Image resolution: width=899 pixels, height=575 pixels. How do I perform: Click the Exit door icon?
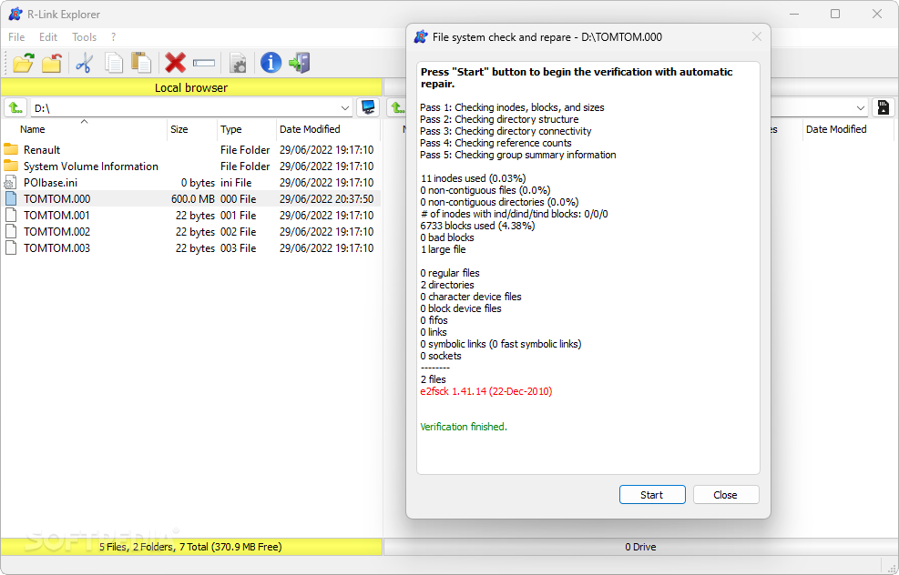tap(300, 63)
